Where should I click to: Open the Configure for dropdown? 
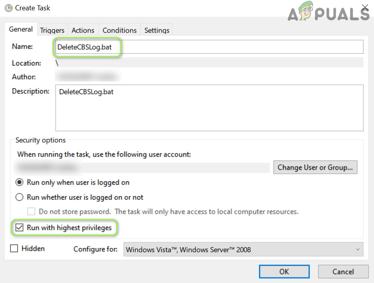point(243,249)
